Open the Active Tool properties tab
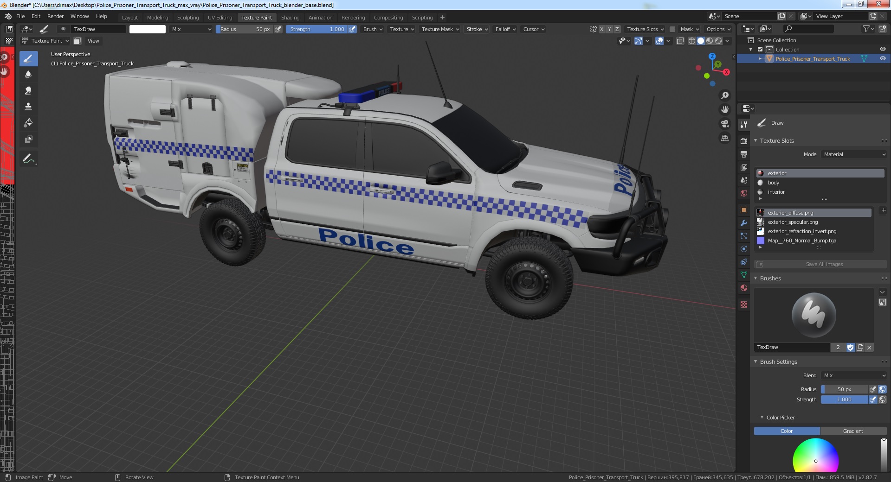The image size is (891, 482). click(744, 124)
